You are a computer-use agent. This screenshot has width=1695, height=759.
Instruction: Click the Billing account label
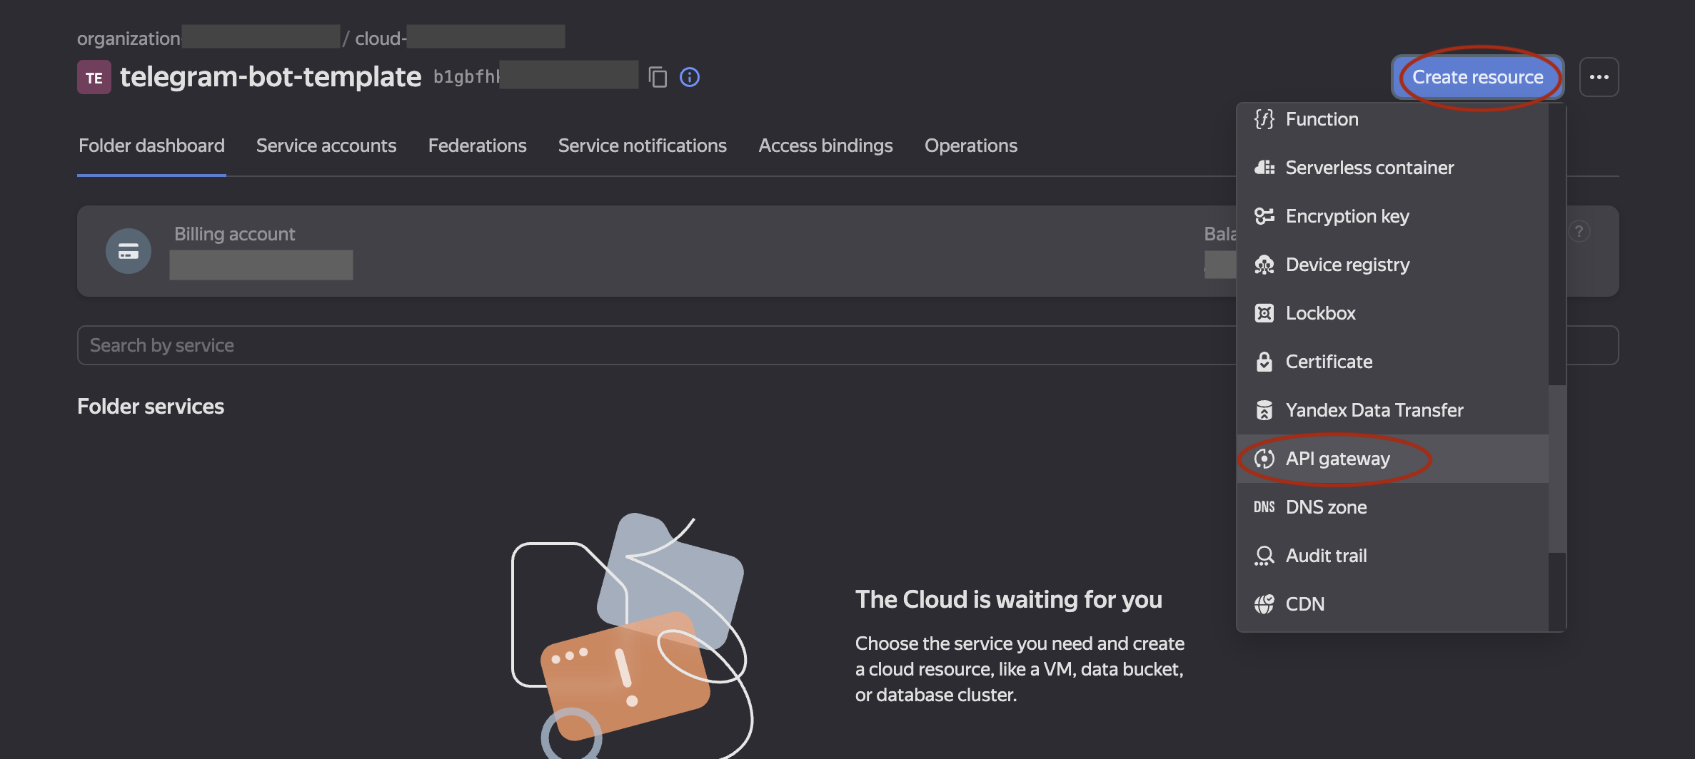click(x=234, y=234)
